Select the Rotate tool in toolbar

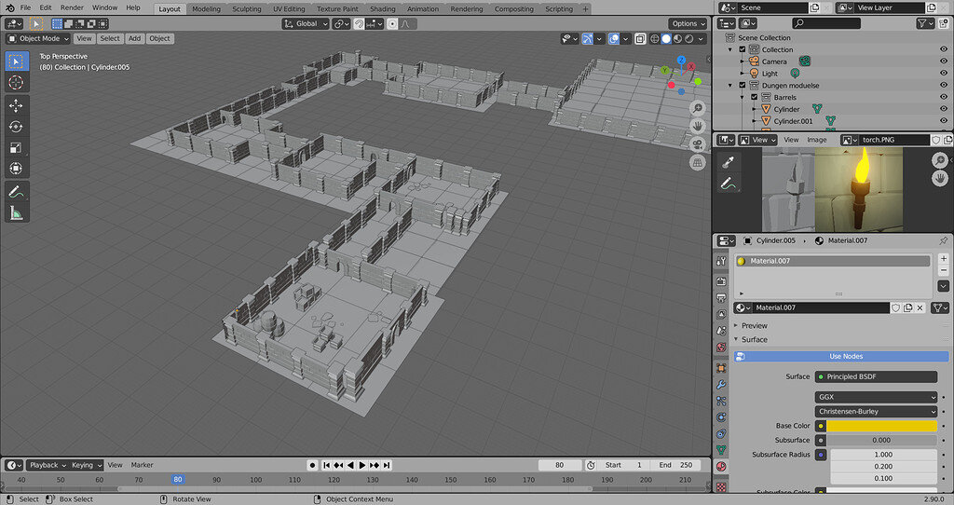point(16,127)
